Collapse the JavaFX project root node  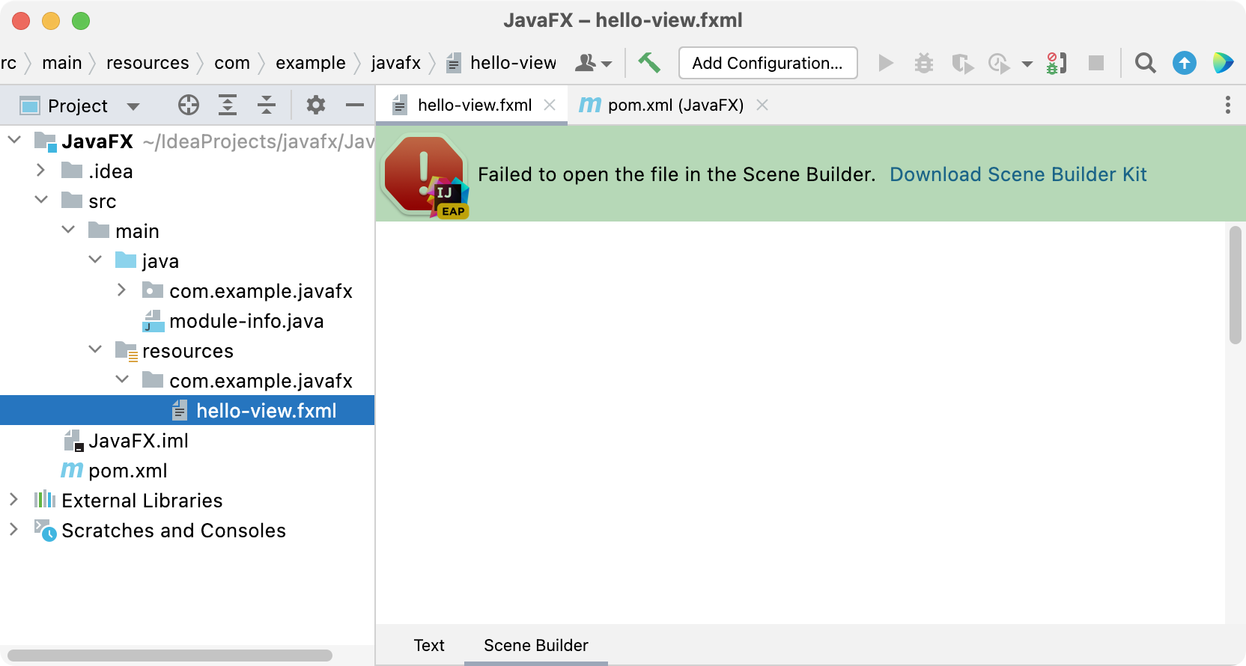coord(14,140)
